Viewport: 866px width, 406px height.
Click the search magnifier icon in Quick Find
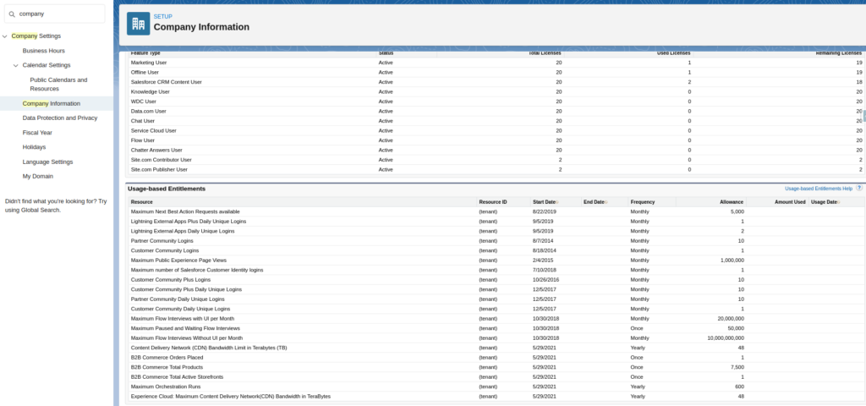12,14
